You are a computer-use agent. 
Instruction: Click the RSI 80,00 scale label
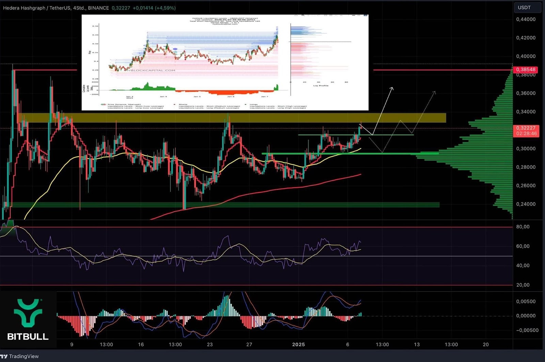click(523, 227)
